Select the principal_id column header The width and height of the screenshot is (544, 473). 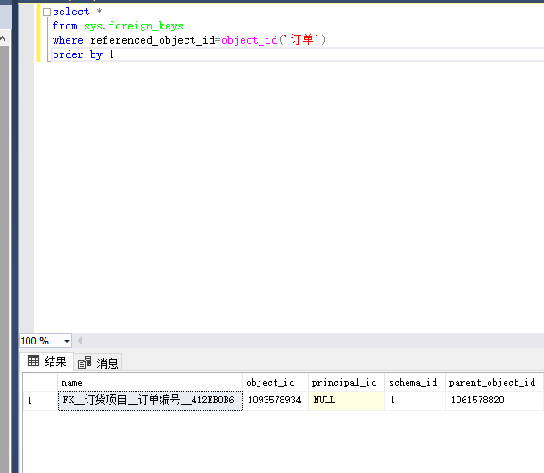tap(345, 382)
